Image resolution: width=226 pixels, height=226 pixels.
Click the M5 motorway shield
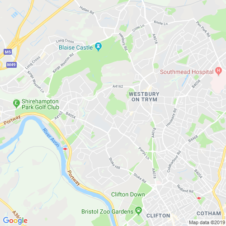click(x=8, y=52)
